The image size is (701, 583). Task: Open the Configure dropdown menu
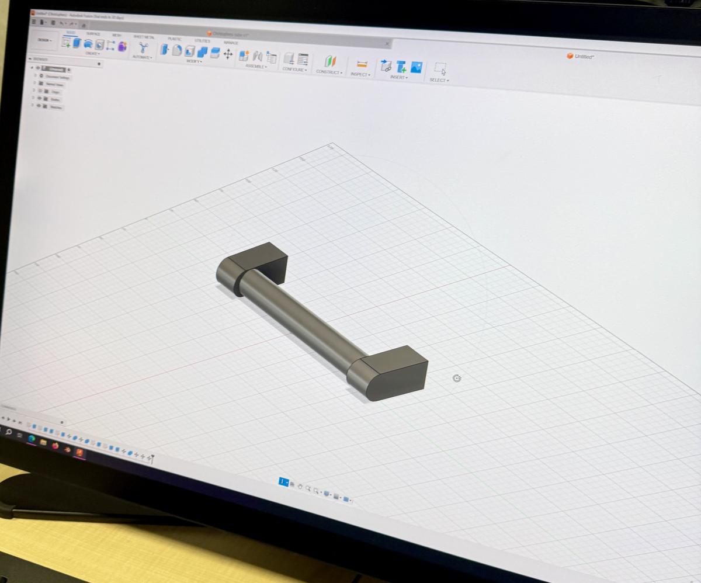(295, 70)
